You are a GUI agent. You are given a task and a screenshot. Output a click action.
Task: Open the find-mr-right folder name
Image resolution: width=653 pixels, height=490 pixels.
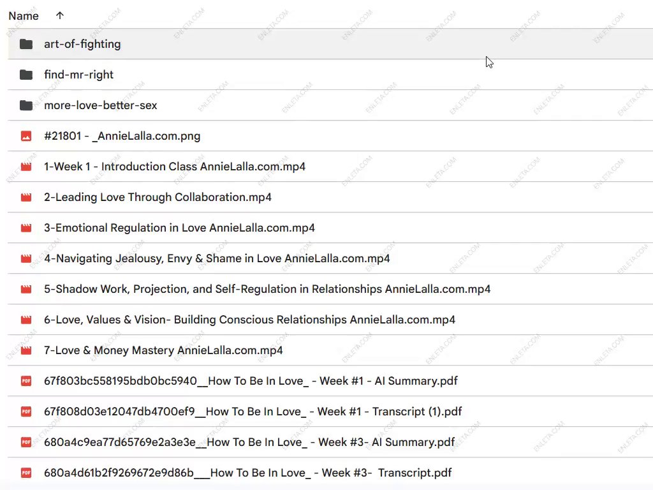point(78,75)
